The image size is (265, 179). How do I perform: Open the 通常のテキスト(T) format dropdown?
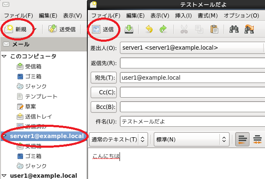coord(118,139)
